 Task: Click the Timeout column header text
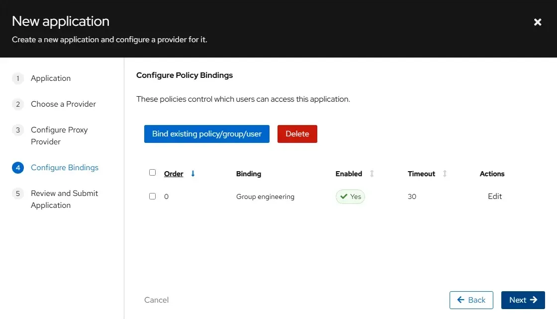(x=421, y=174)
